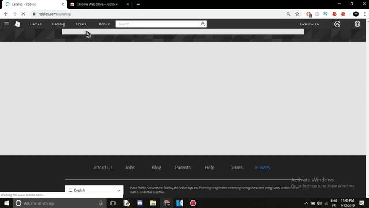369x208 pixels.
Task: Open File Explorer from taskbar
Action: [153, 203]
